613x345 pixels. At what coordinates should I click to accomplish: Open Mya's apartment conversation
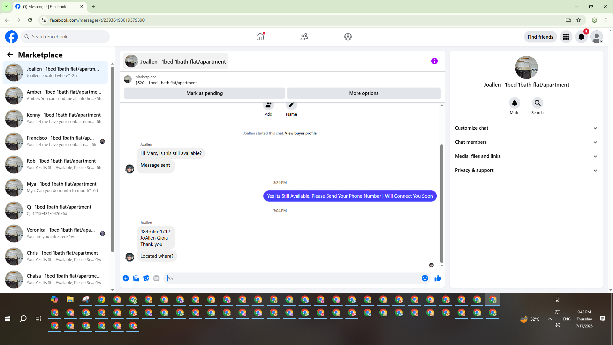(x=55, y=188)
